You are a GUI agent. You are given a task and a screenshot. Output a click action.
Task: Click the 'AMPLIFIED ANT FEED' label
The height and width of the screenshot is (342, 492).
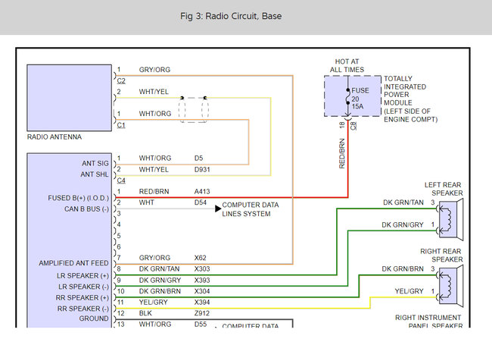click(73, 263)
